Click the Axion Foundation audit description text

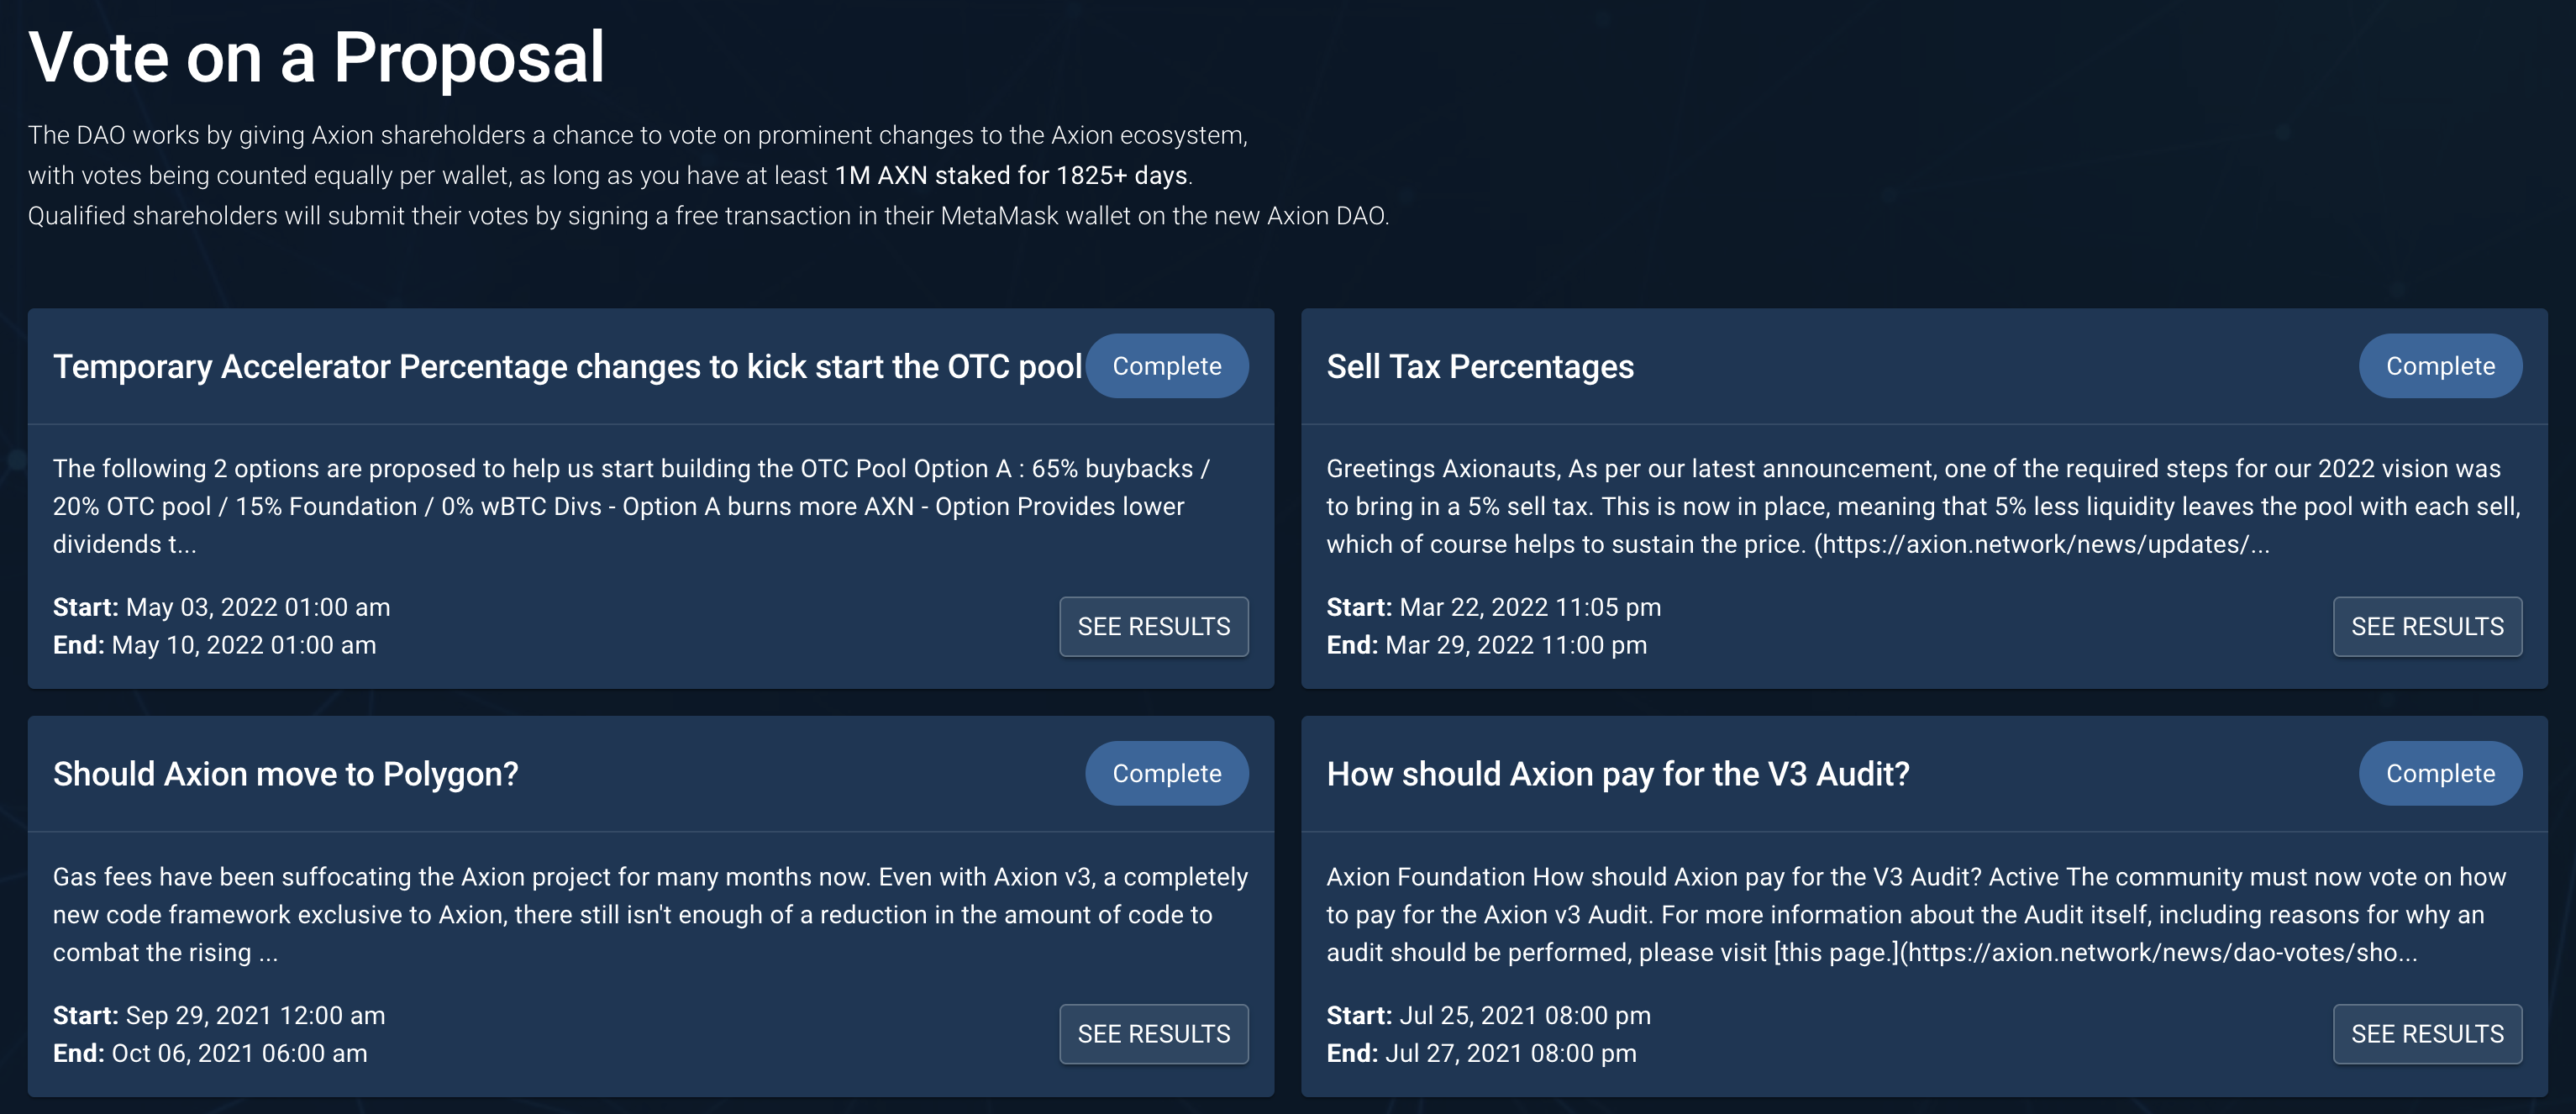coord(1915,914)
